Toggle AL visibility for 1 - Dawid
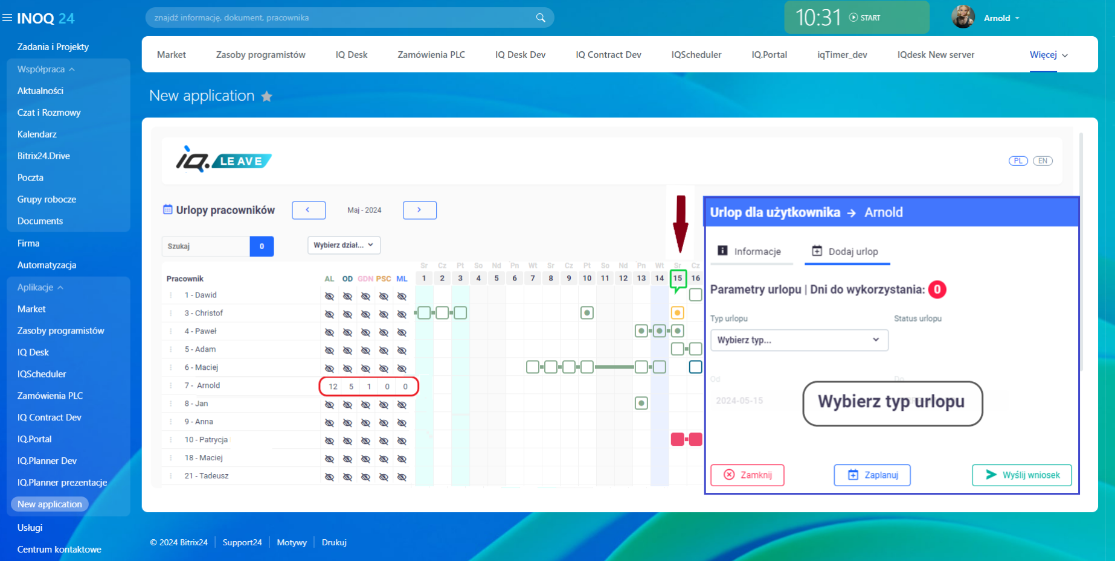 point(329,296)
